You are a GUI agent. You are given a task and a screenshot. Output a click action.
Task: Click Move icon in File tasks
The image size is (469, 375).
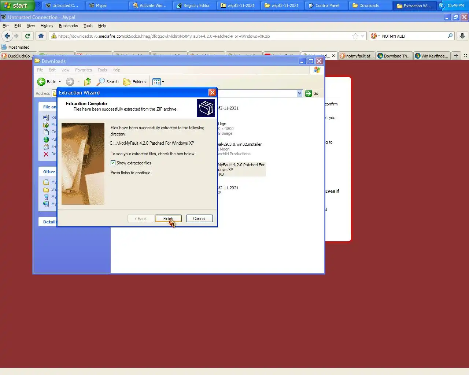click(46, 125)
